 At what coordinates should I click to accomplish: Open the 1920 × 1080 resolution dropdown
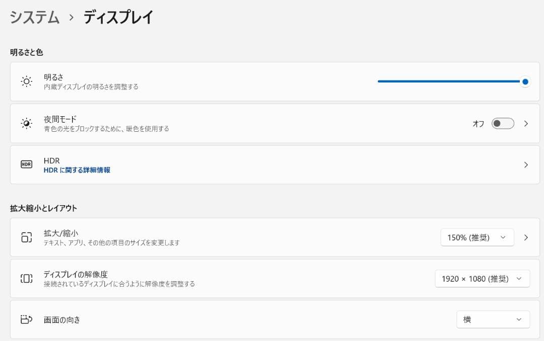[x=482, y=278]
